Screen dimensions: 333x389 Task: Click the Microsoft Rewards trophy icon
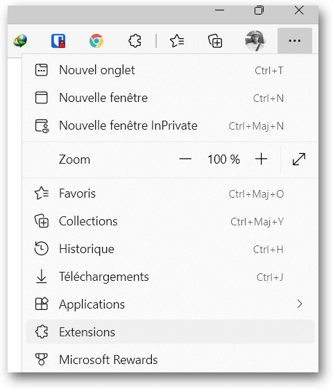point(41,359)
